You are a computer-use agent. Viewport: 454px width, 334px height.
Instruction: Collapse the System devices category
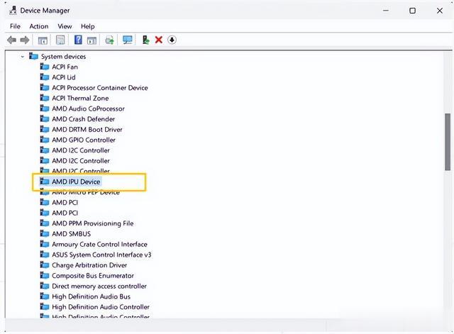[22, 57]
